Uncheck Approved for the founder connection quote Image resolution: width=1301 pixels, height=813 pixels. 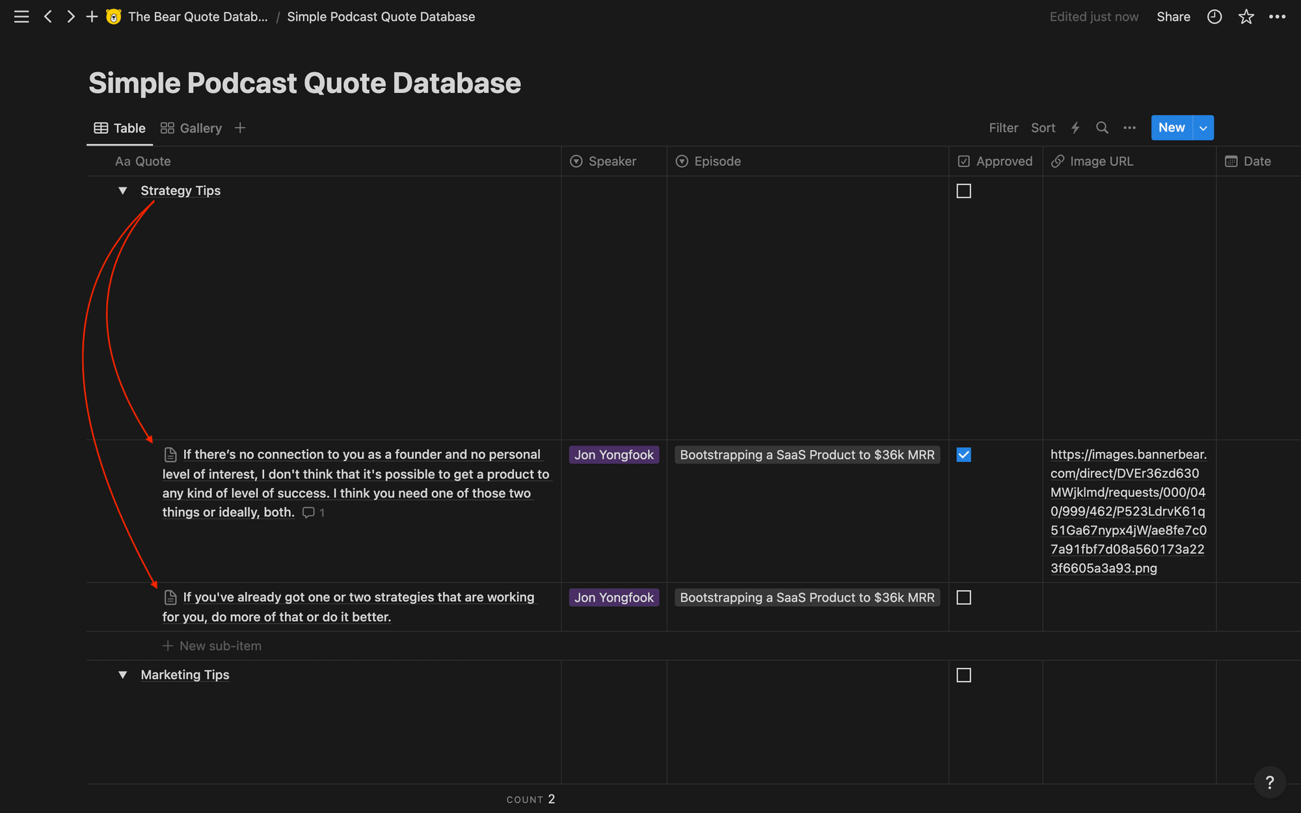click(x=963, y=455)
